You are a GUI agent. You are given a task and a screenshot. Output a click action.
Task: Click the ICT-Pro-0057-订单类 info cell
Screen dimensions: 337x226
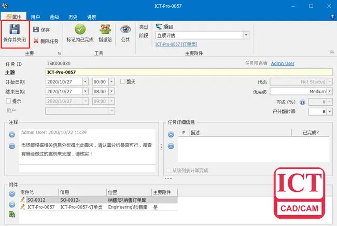tap(81, 207)
